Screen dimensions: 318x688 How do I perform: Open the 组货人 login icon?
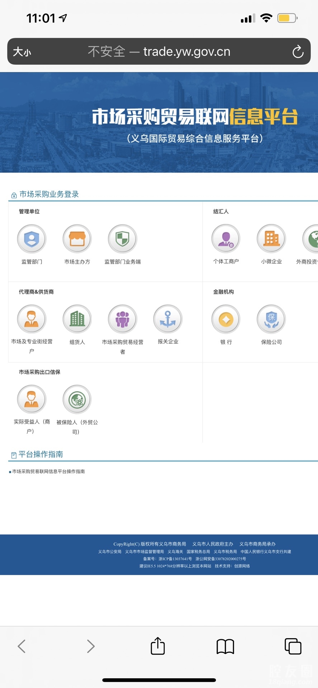[77, 319]
